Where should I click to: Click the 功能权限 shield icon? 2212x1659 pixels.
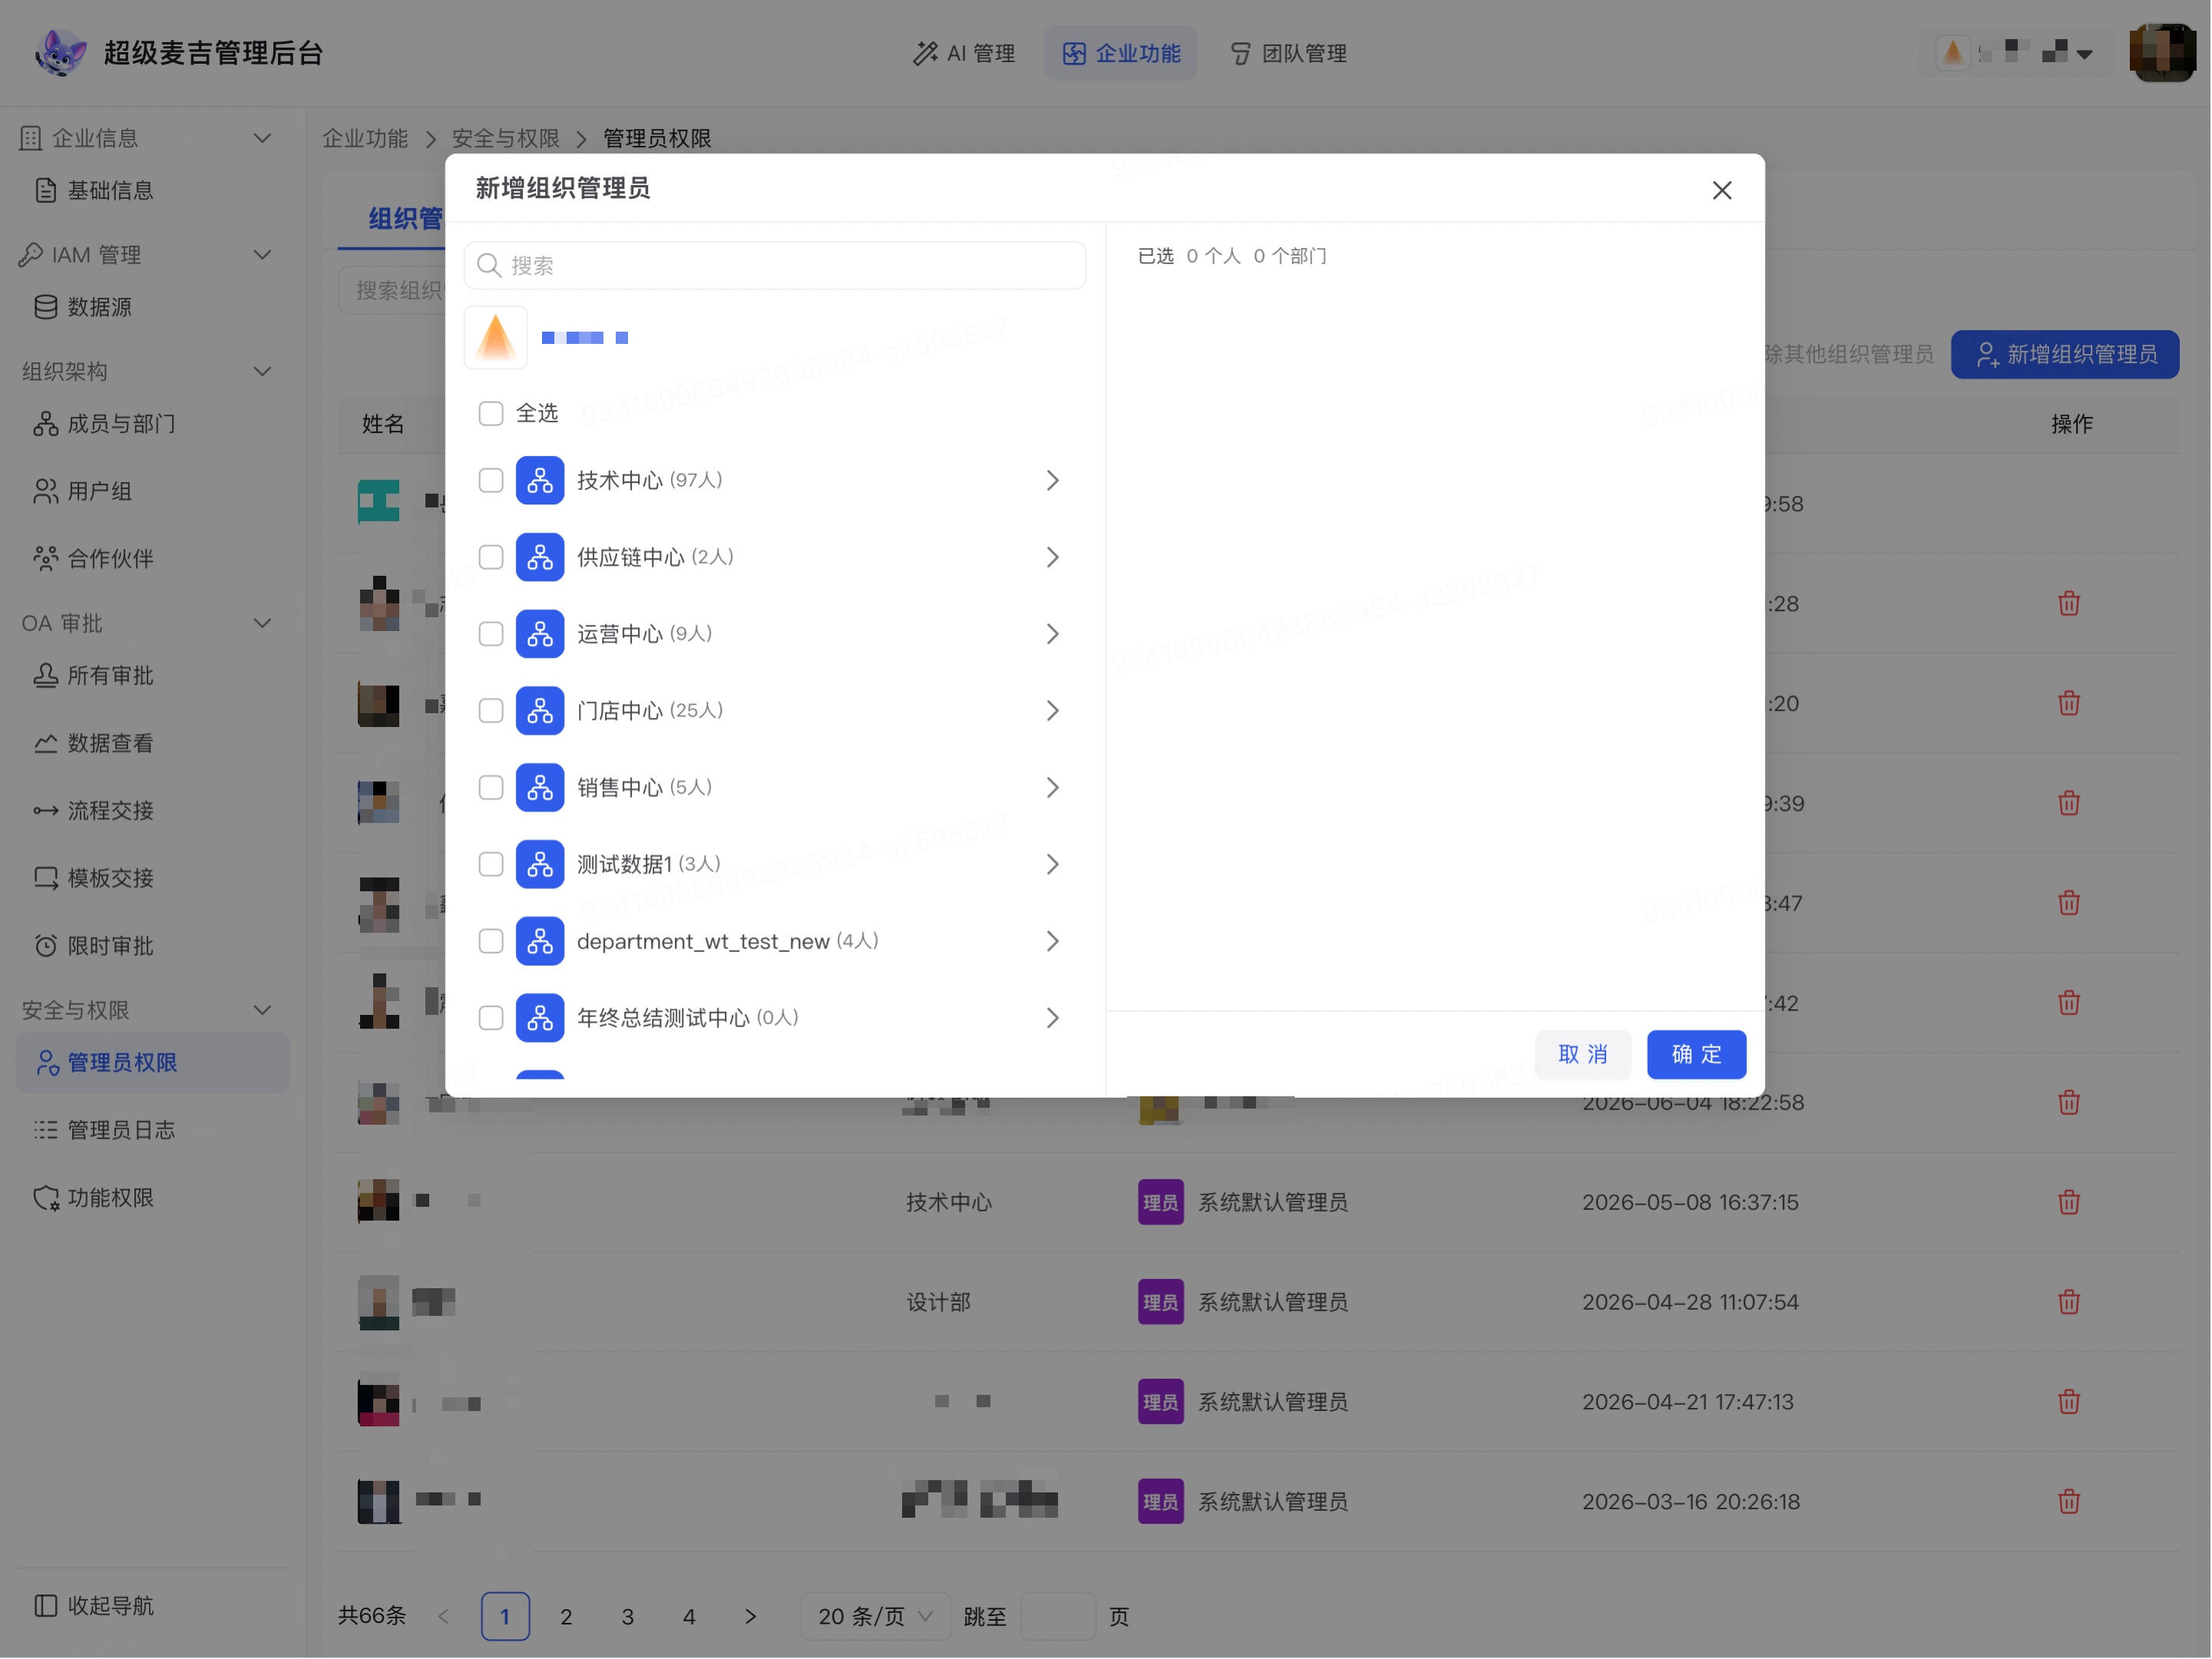click(46, 1198)
